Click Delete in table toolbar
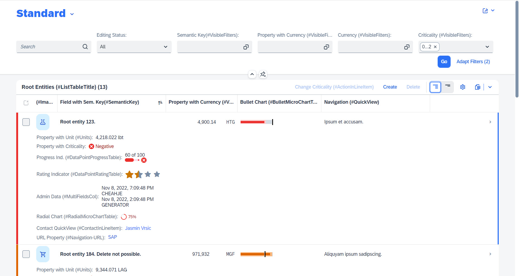The image size is (519, 276). tap(413, 87)
